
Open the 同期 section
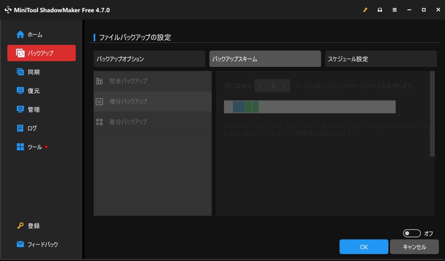click(42, 72)
